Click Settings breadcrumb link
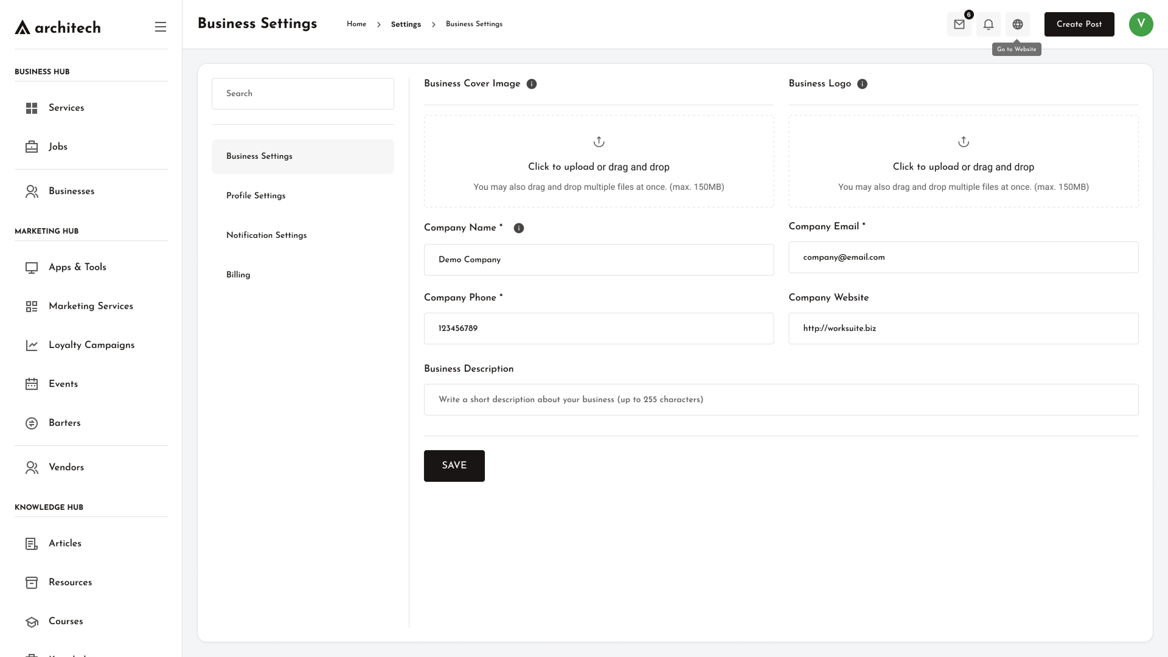The height and width of the screenshot is (657, 1168). (406, 24)
